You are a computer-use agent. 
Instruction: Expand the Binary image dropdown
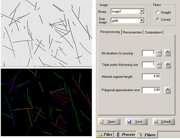[x=142, y=11]
